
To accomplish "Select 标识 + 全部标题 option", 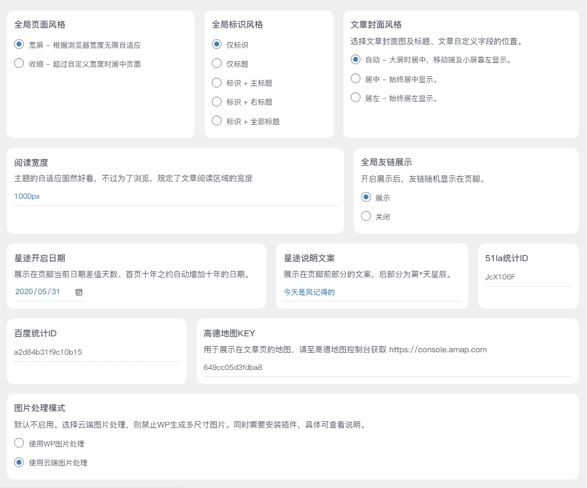I will tap(217, 121).
